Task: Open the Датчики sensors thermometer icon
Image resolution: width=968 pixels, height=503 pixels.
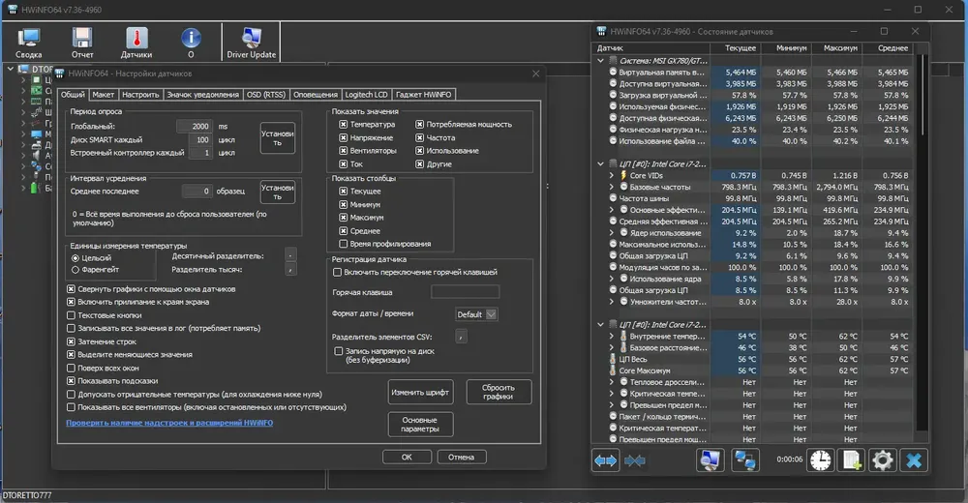Action: pyautogui.click(x=136, y=42)
